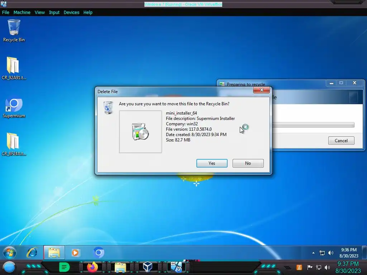The image size is (367, 275).
Task: Open host clock showing 9:37 PM
Action: pos(348,267)
